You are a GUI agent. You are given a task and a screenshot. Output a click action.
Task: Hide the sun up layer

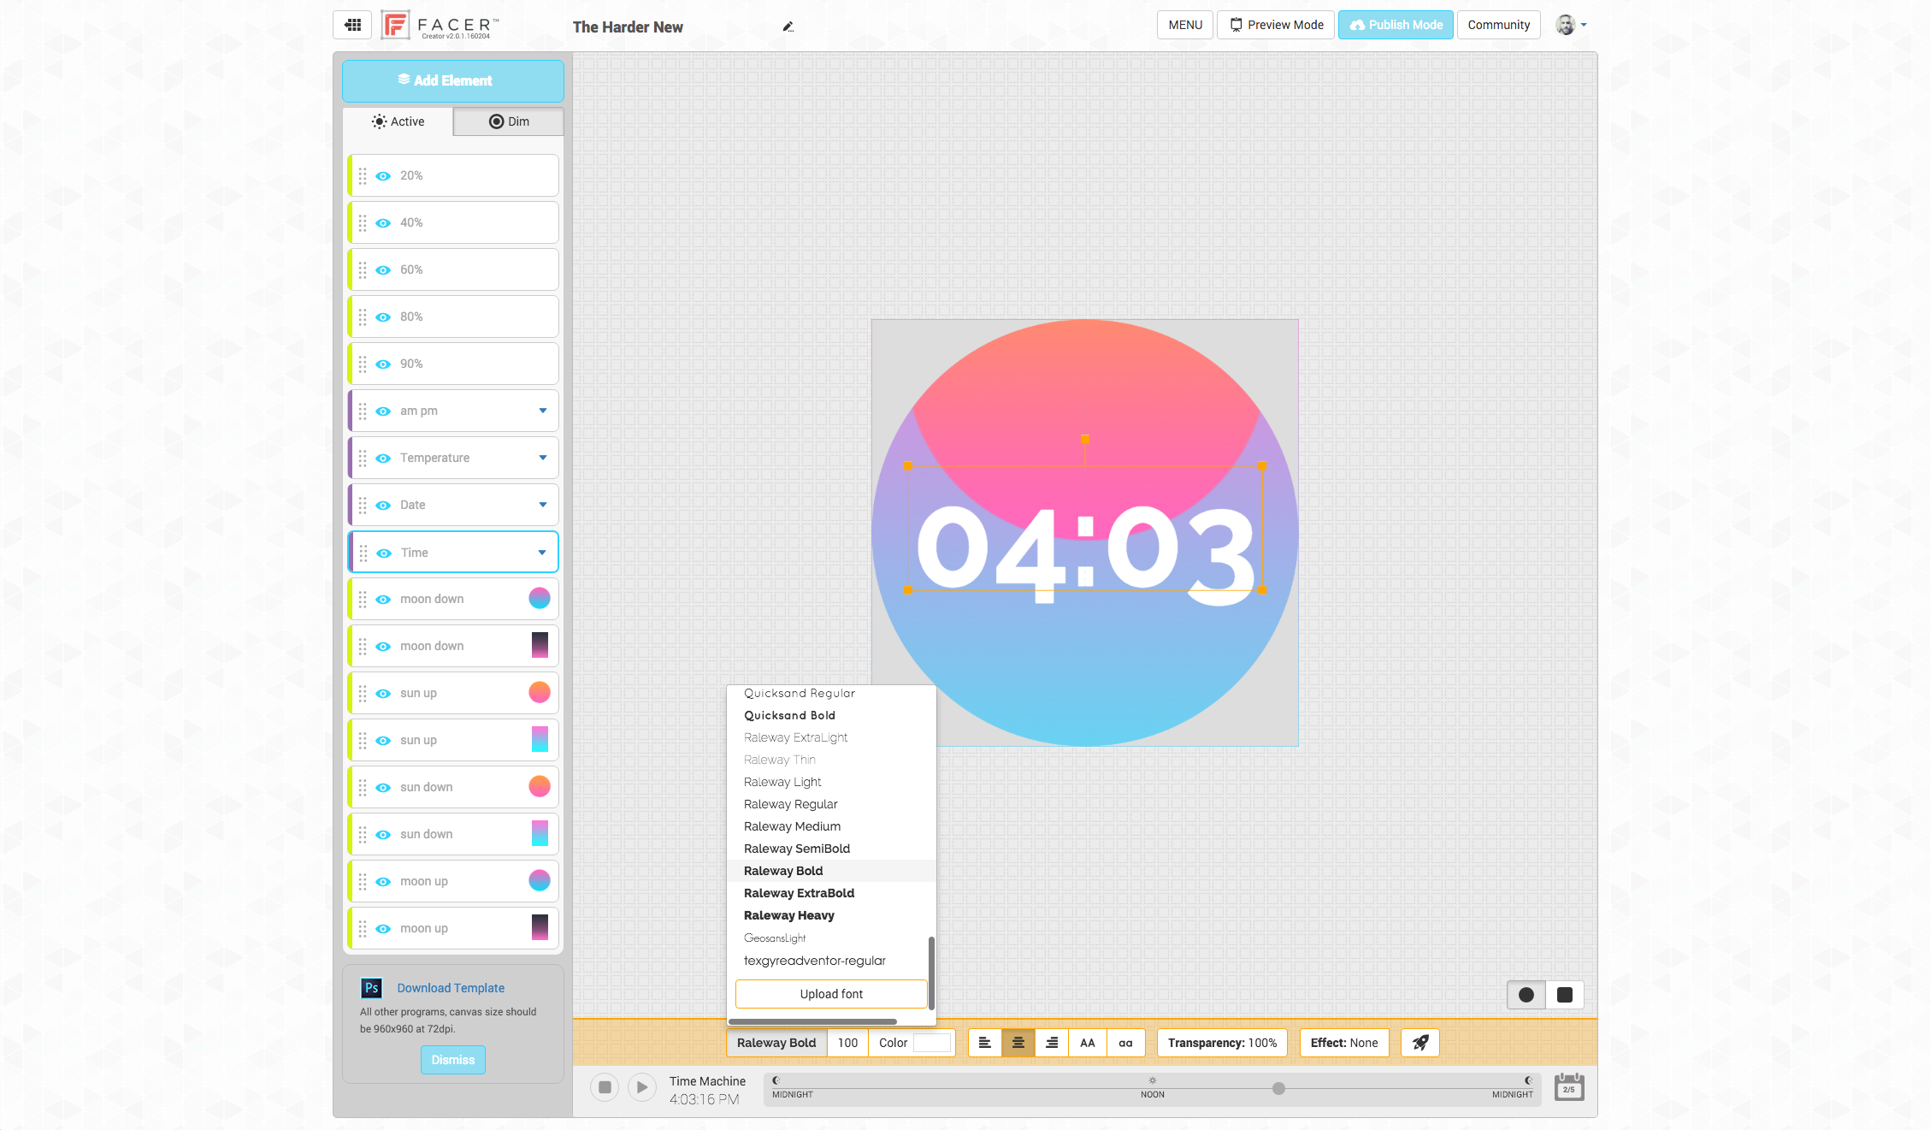click(383, 693)
